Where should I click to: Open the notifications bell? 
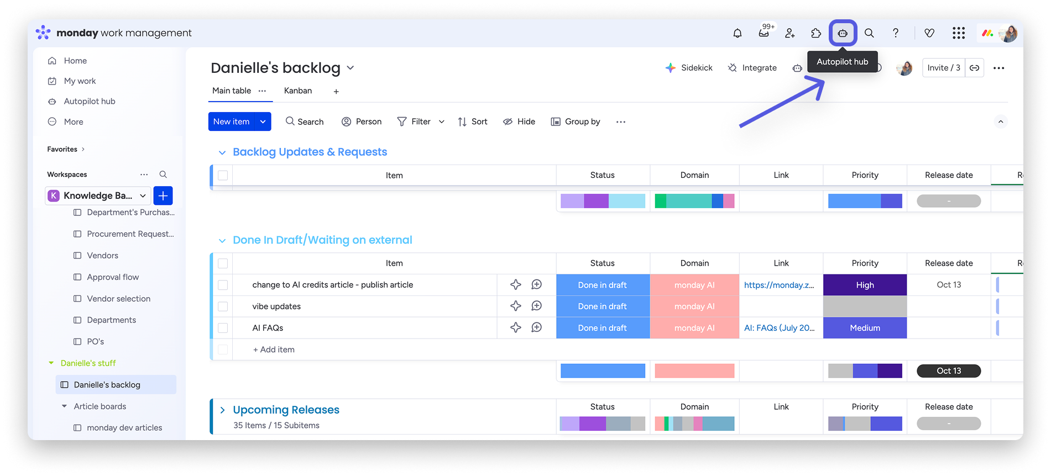coord(737,33)
